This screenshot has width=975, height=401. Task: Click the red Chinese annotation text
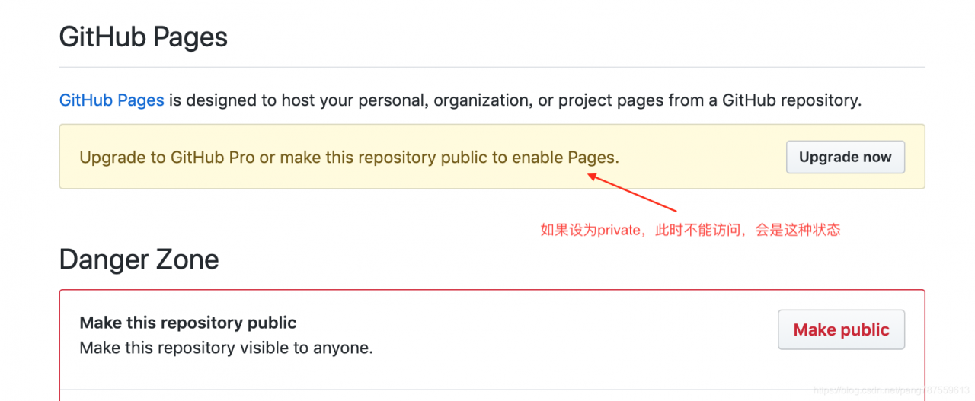690,230
